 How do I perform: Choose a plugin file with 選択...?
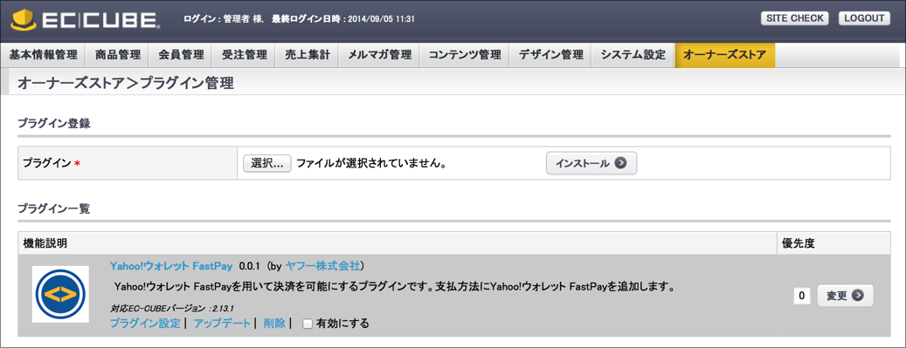267,163
